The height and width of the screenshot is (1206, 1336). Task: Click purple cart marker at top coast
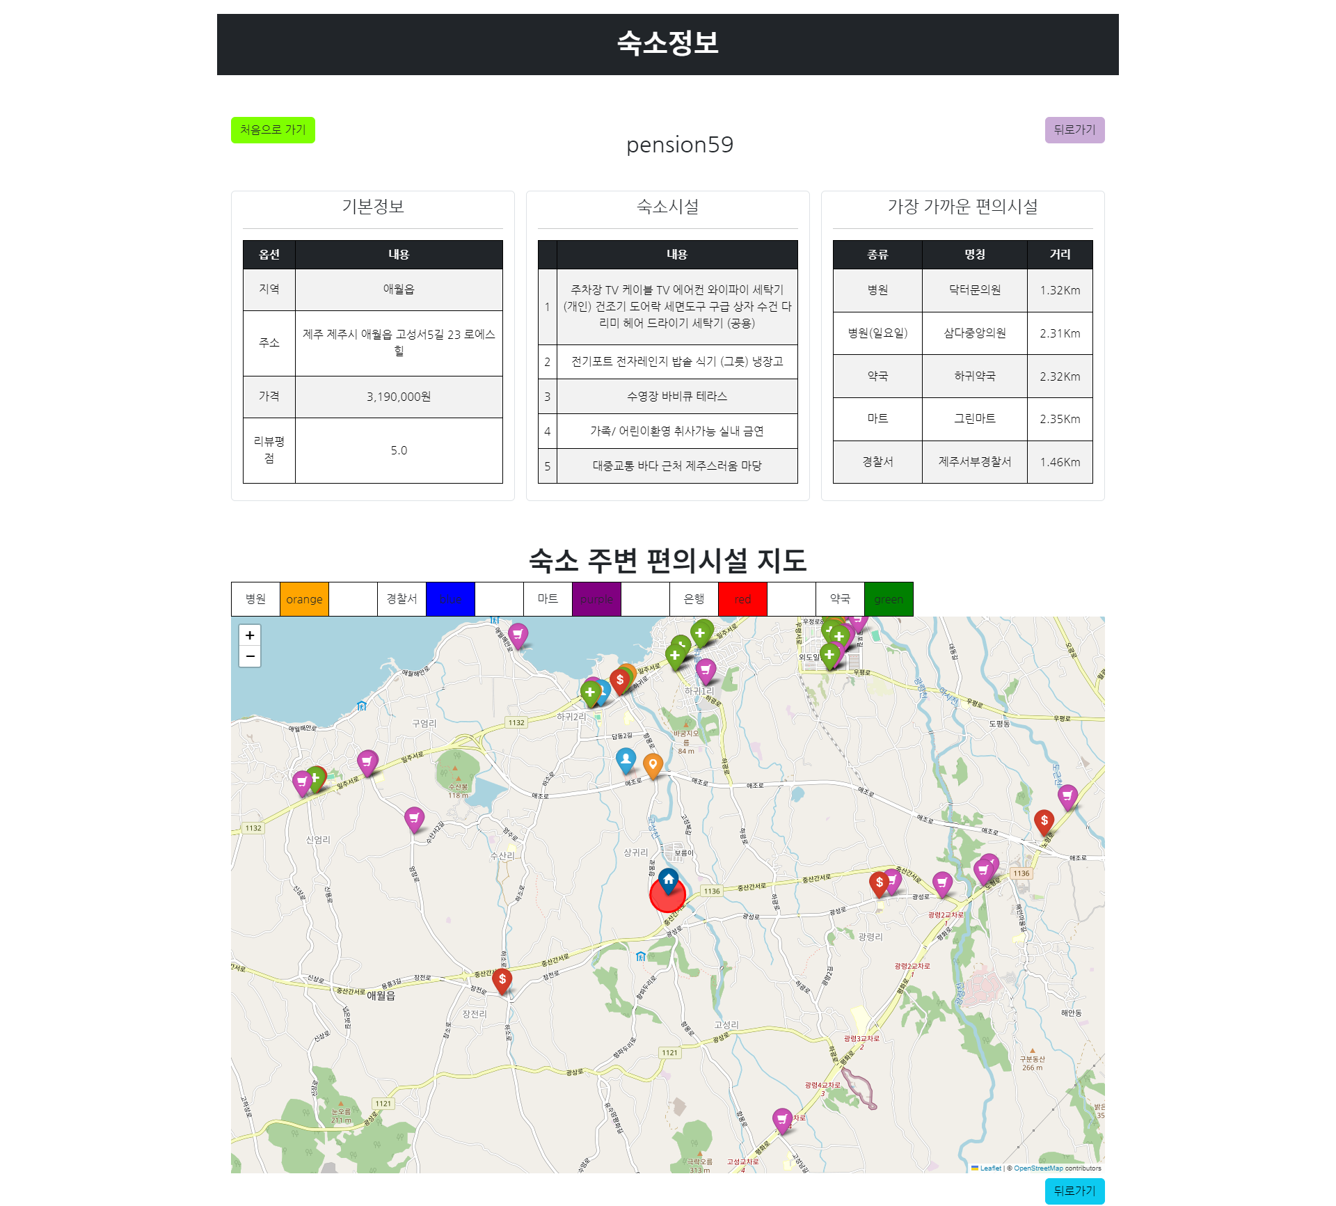pyautogui.click(x=518, y=634)
